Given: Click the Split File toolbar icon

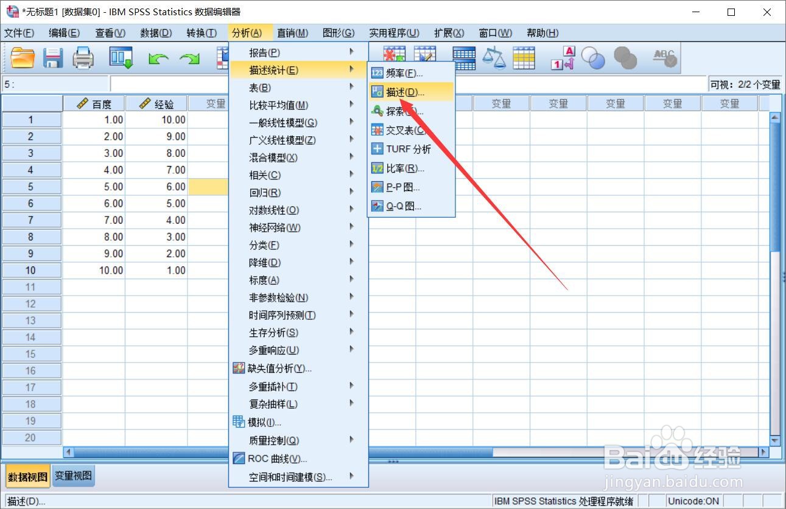Looking at the screenshot, I should click(463, 58).
